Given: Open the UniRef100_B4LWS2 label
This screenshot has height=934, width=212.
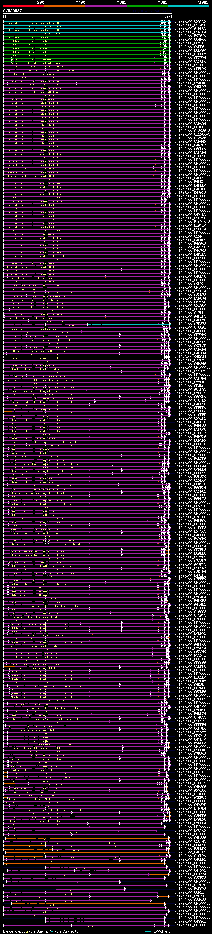Looking at the screenshot, I should [190, 178].
